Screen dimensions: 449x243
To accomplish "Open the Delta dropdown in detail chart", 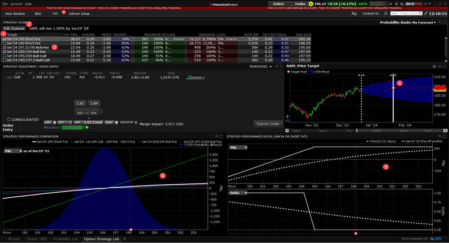I will click(x=238, y=193).
